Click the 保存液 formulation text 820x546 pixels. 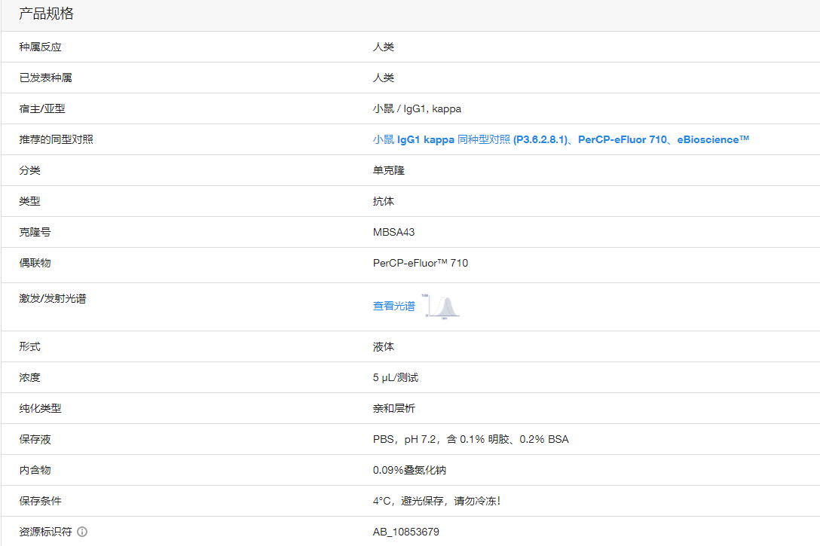click(x=470, y=439)
